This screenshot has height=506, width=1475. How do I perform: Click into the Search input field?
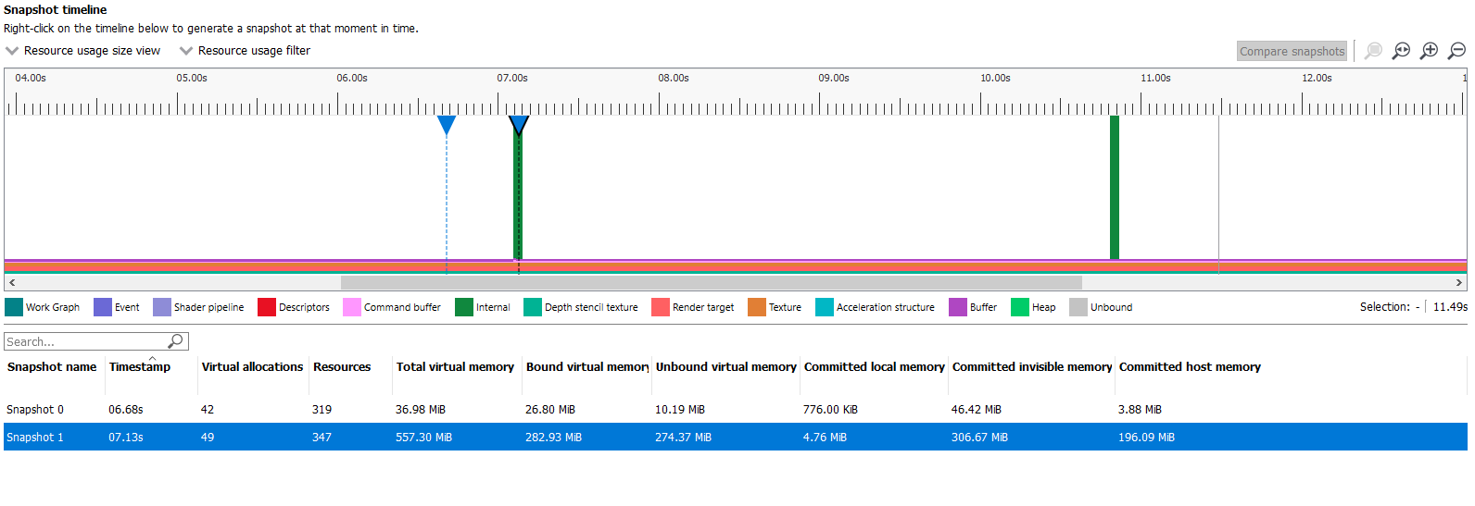pyautogui.click(x=83, y=341)
